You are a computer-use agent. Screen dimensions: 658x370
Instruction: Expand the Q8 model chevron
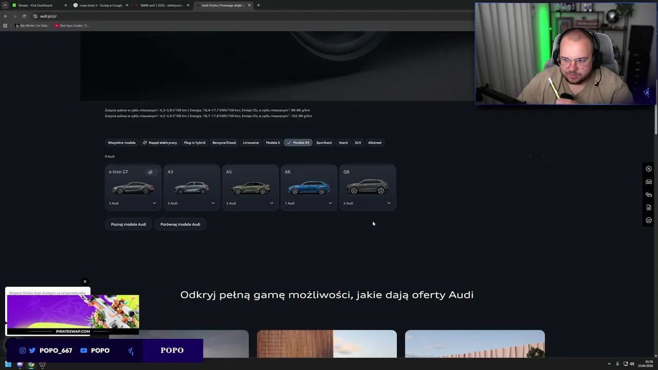[389, 203]
